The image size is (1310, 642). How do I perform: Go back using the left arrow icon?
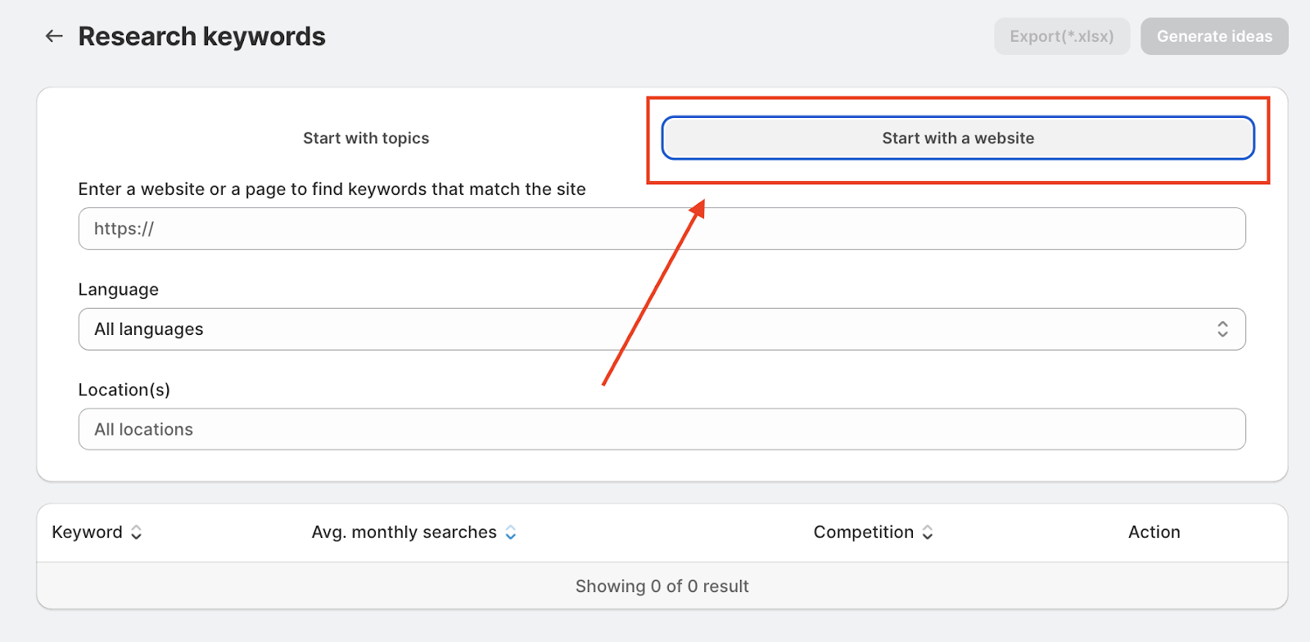pyautogui.click(x=54, y=36)
